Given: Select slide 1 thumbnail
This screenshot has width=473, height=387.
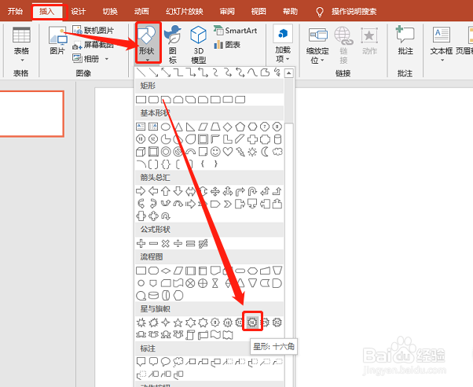Looking at the screenshot, I should (x=31, y=114).
